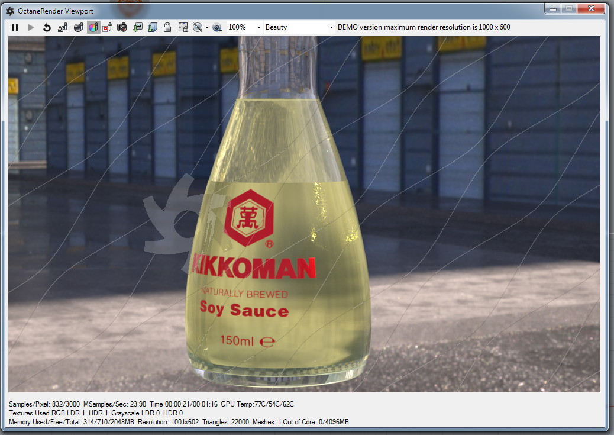Click the four-pane layout icon
Viewport: 614px width, 435px height.
(x=183, y=27)
